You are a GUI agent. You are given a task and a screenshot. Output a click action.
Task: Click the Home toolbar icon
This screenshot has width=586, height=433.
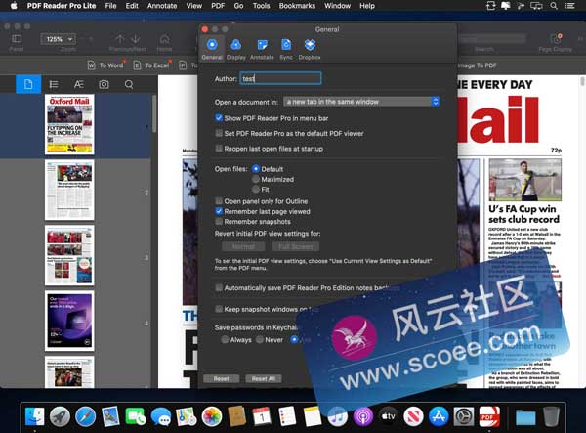click(164, 39)
